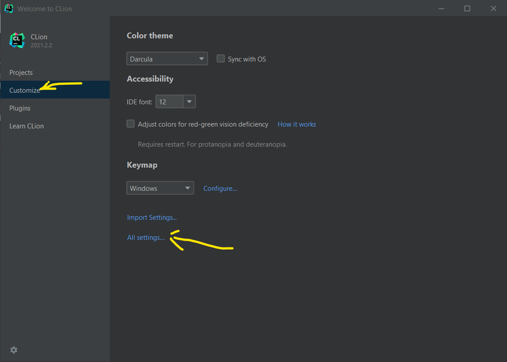Open the settings gear icon at bottom of sidebar
507x362 pixels.
pyautogui.click(x=13, y=350)
